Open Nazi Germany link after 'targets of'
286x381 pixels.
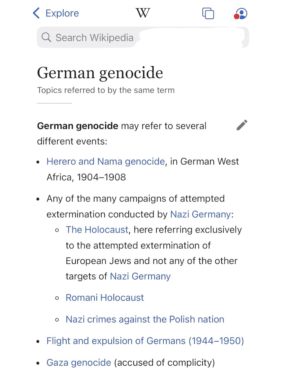tap(140, 276)
